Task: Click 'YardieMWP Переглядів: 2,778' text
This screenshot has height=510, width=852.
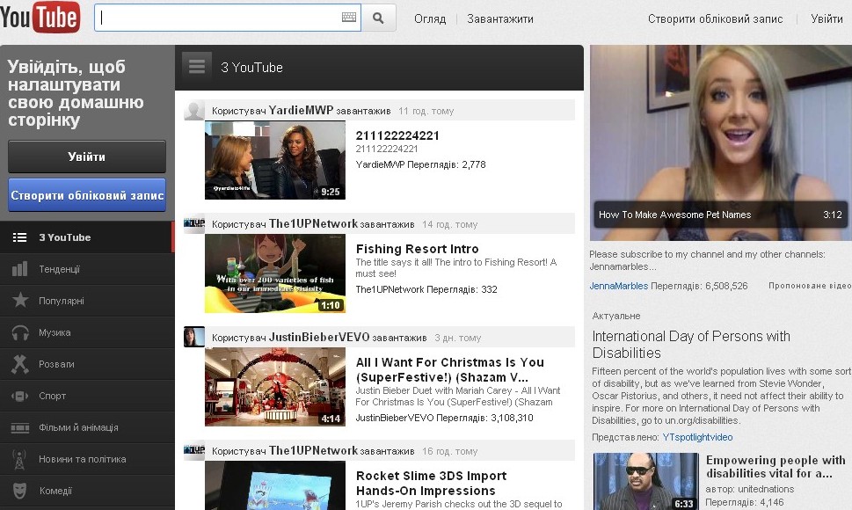Action: coord(420,164)
